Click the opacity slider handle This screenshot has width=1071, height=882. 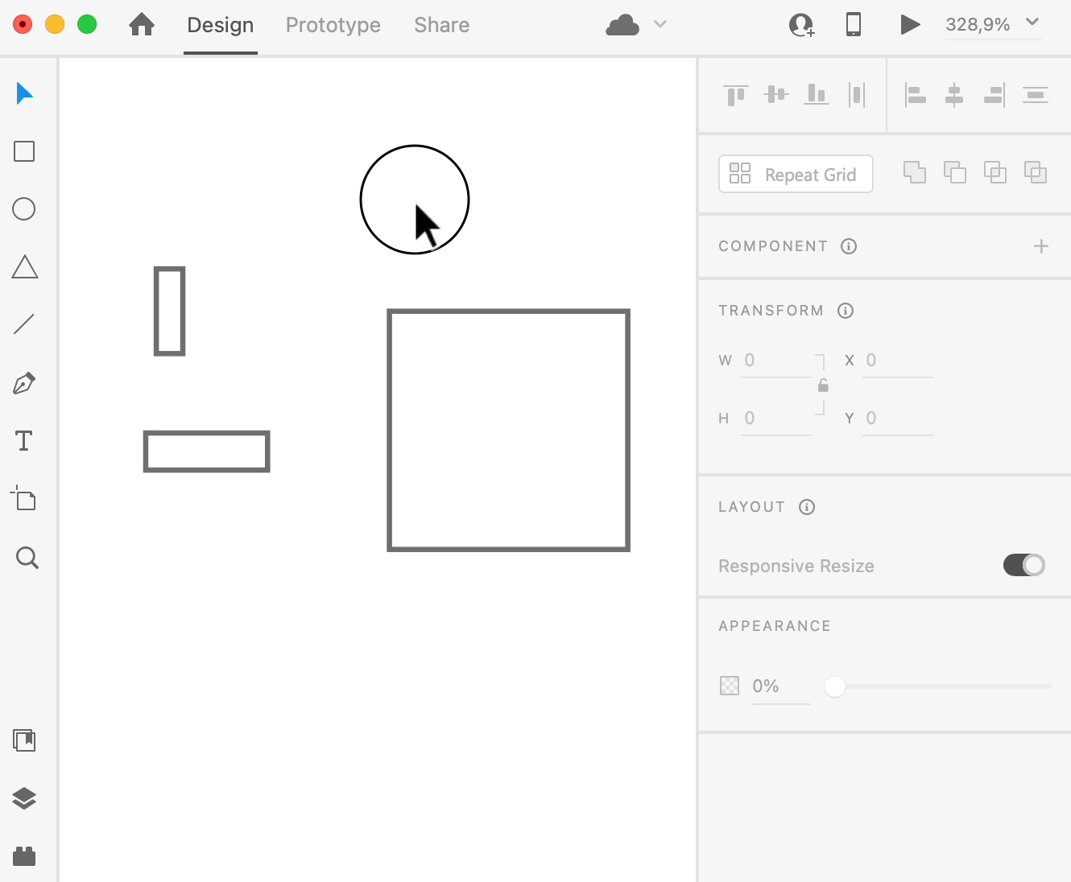click(835, 686)
